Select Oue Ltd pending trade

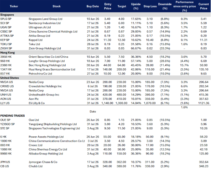34,120
